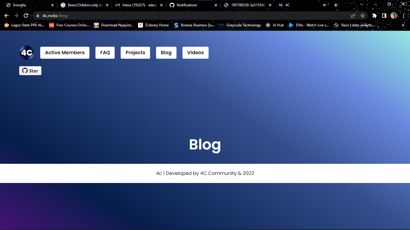
Task: Click the browser profile avatar
Action: [393, 15]
